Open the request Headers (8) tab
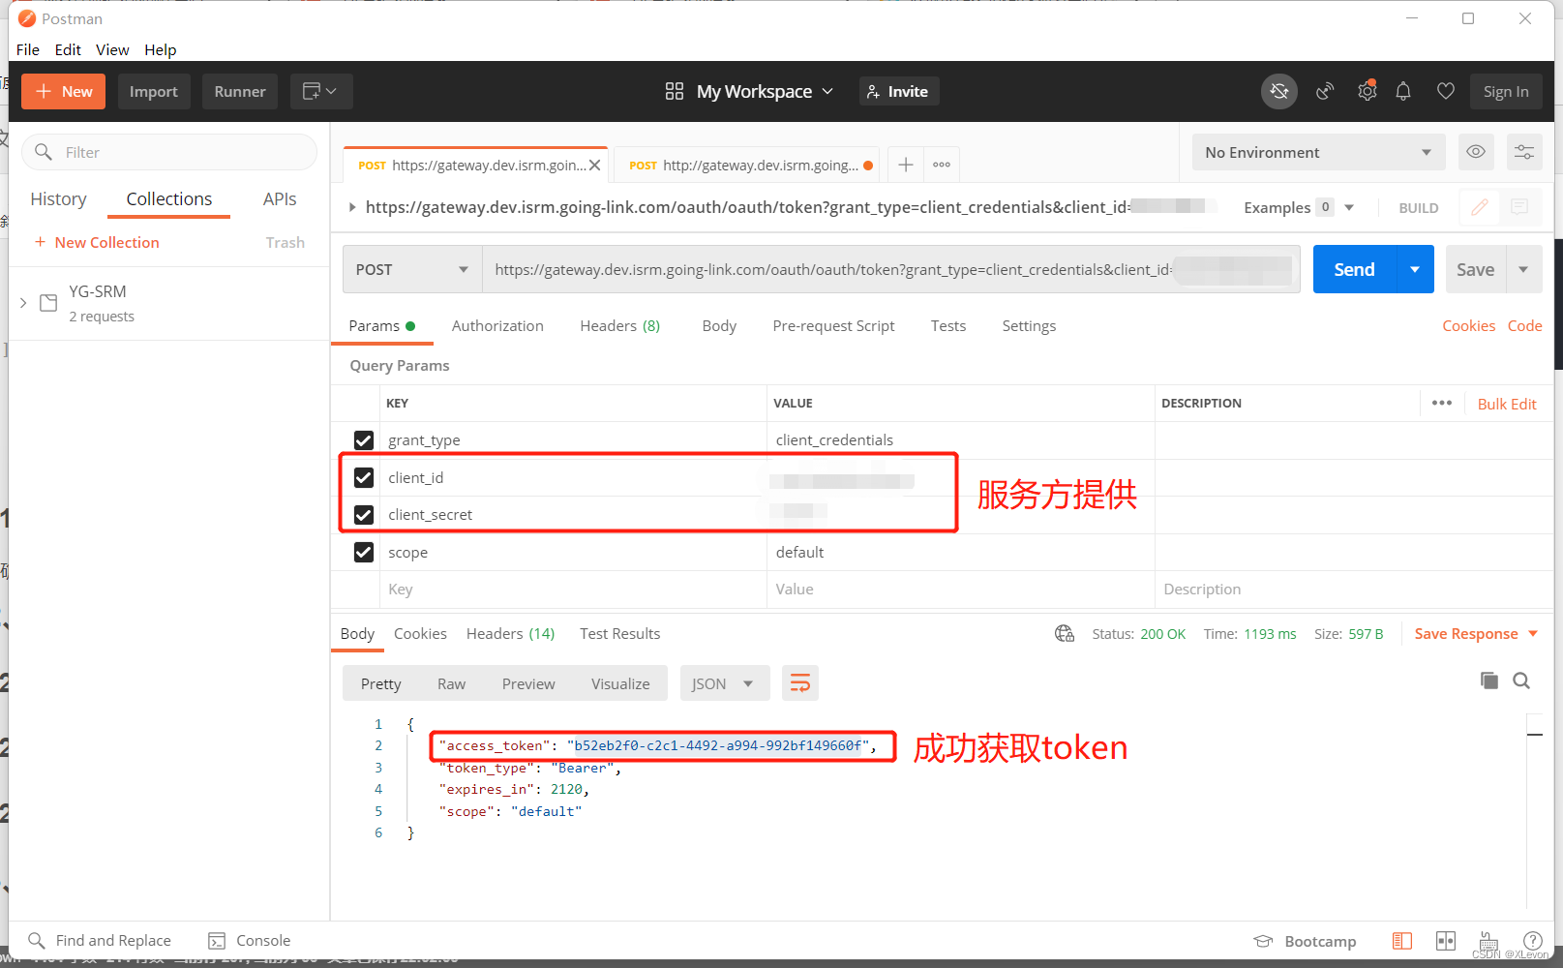 tap(620, 326)
